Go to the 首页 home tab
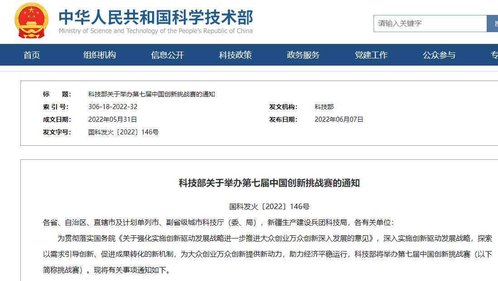This screenshot has height=281, width=498. 32,55
